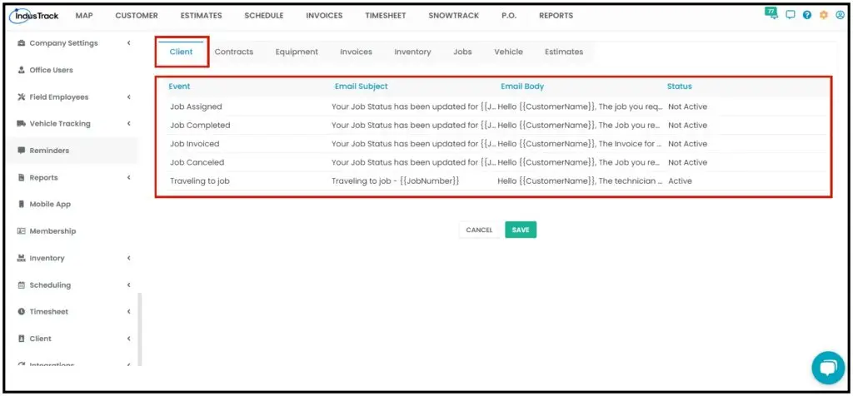853x396 pixels.
Task: Open the orange settings gear icon
Action: click(824, 15)
